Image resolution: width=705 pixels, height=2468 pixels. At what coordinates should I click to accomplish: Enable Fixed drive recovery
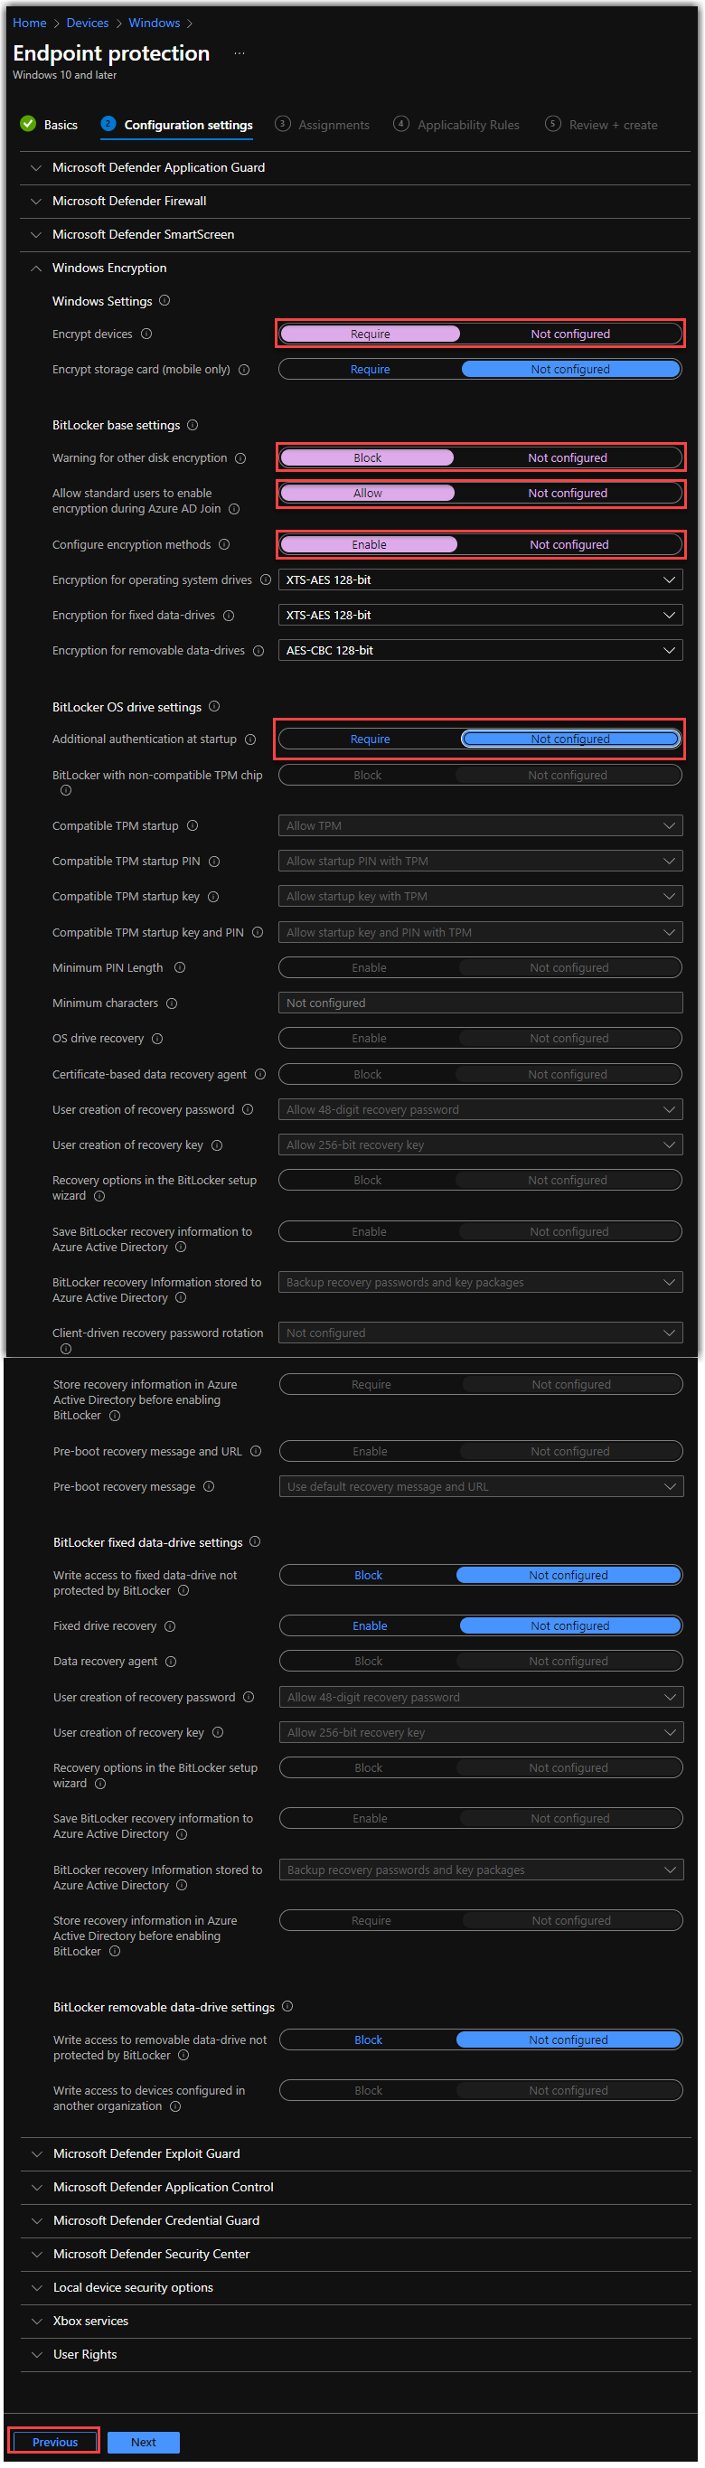(x=371, y=1627)
